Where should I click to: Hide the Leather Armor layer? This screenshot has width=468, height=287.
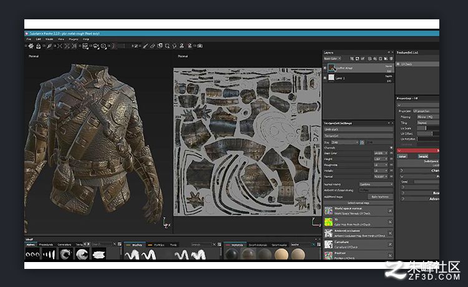pos(324,68)
